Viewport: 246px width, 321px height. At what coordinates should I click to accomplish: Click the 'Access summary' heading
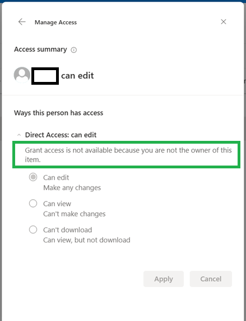[x=40, y=49]
